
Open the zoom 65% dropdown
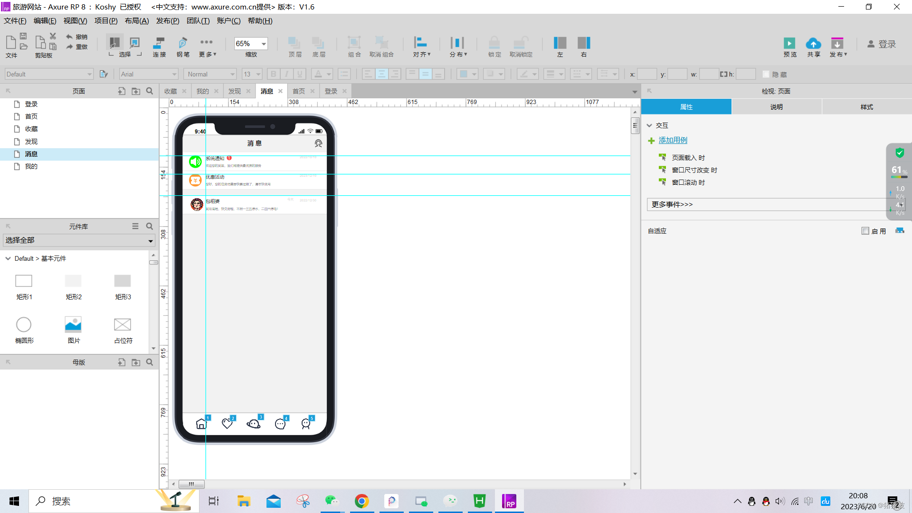(x=264, y=44)
